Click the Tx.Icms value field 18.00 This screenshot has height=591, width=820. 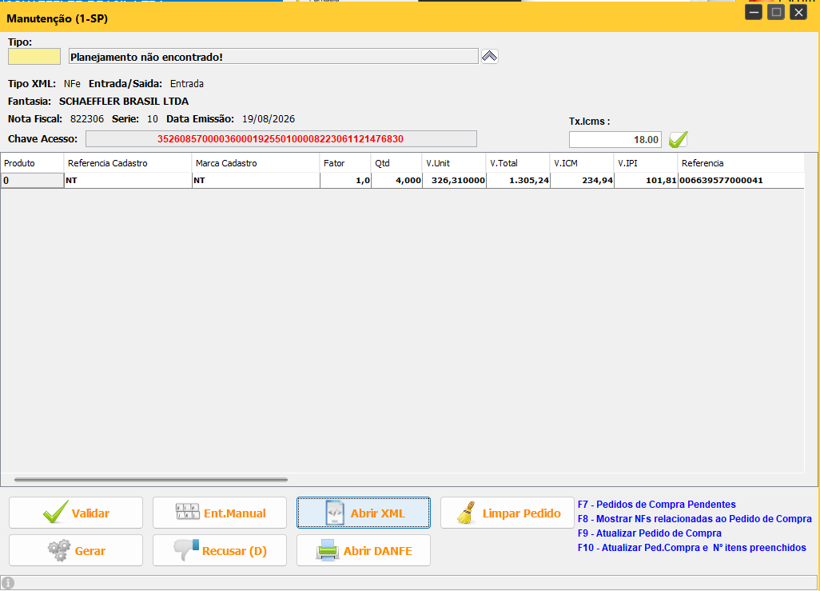[x=615, y=140]
